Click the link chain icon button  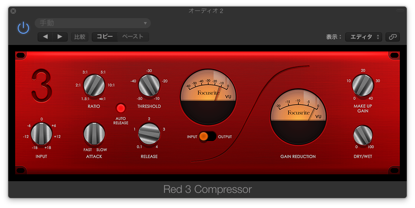[393, 37]
